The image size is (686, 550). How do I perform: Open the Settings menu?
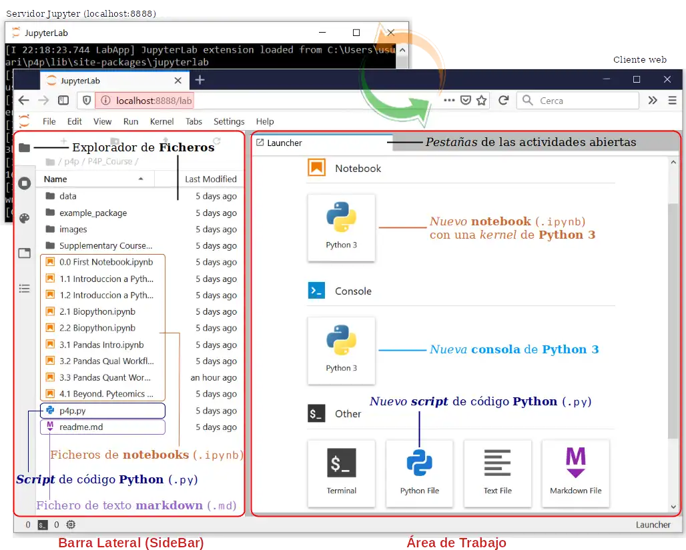[229, 121]
